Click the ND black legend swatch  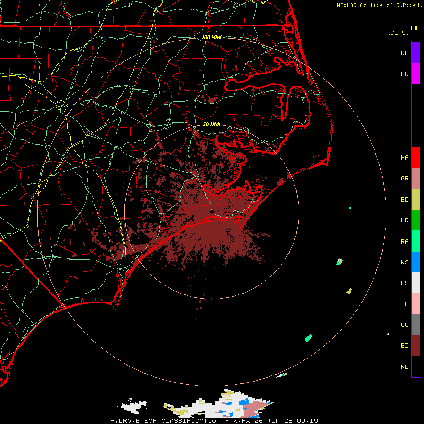point(416,367)
